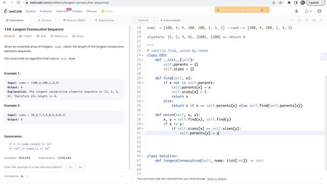Open the notifications bell
327x184 pixels.
coord(296,11)
